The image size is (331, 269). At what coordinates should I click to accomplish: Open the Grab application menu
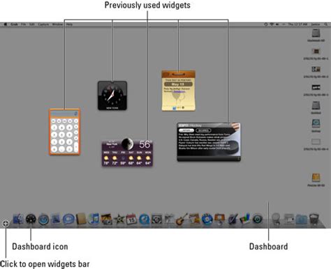pos(14,24)
